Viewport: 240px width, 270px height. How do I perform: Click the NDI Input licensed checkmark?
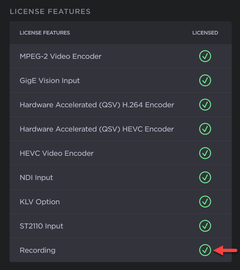tap(205, 177)
